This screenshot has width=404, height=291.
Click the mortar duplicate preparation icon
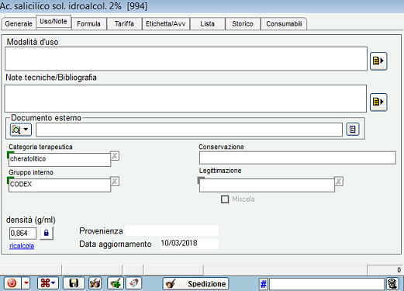(95, 283)
